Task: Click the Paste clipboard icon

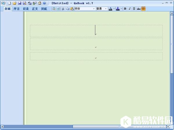Action: [x=72, y=9]
